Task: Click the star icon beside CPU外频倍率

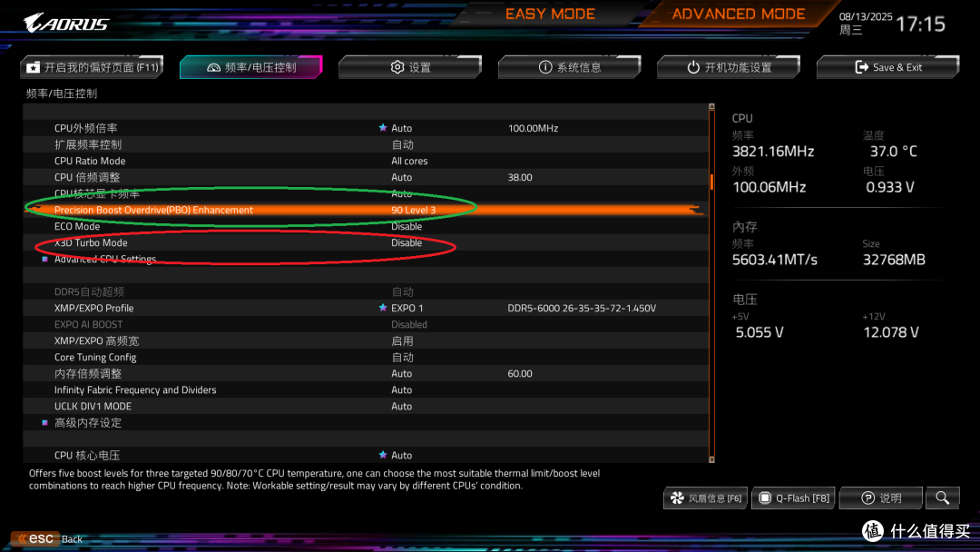Action: coord(383,127)
